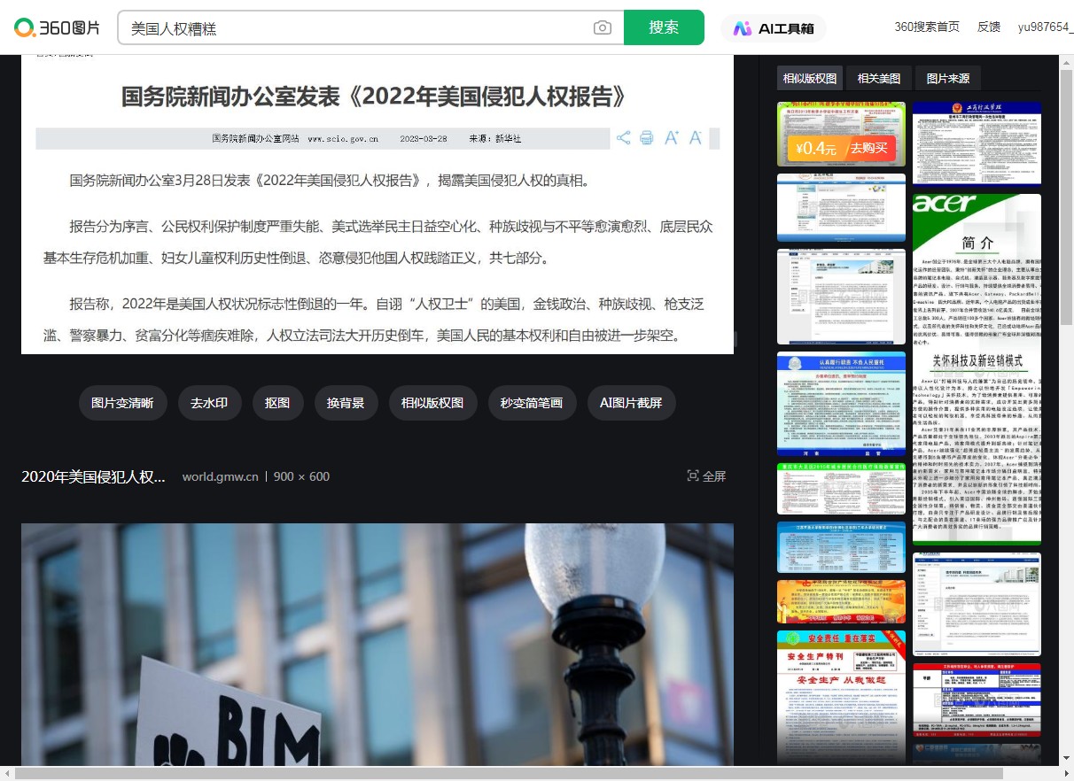
Task: Open camera image search icon
Action: (603, 27)
